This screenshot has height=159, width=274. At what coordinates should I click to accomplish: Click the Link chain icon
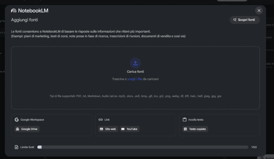click(101, 120)
